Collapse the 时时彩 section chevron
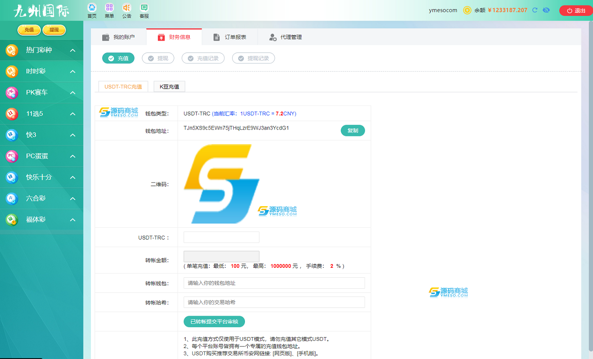Screen dimensions: 593x359 coord(73,72)
